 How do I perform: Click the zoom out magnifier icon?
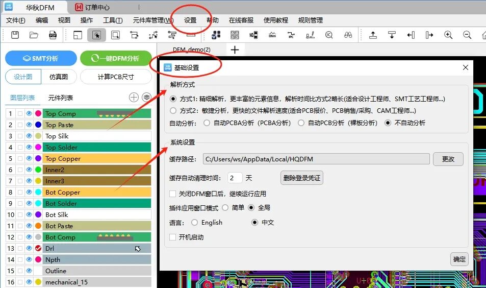467,35
